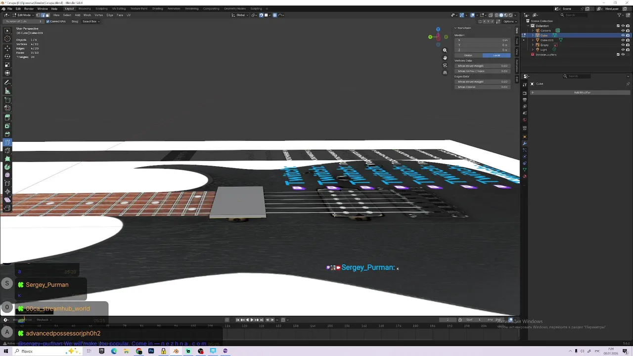Click the blue Z axis gizmo ball

[438, 30]
